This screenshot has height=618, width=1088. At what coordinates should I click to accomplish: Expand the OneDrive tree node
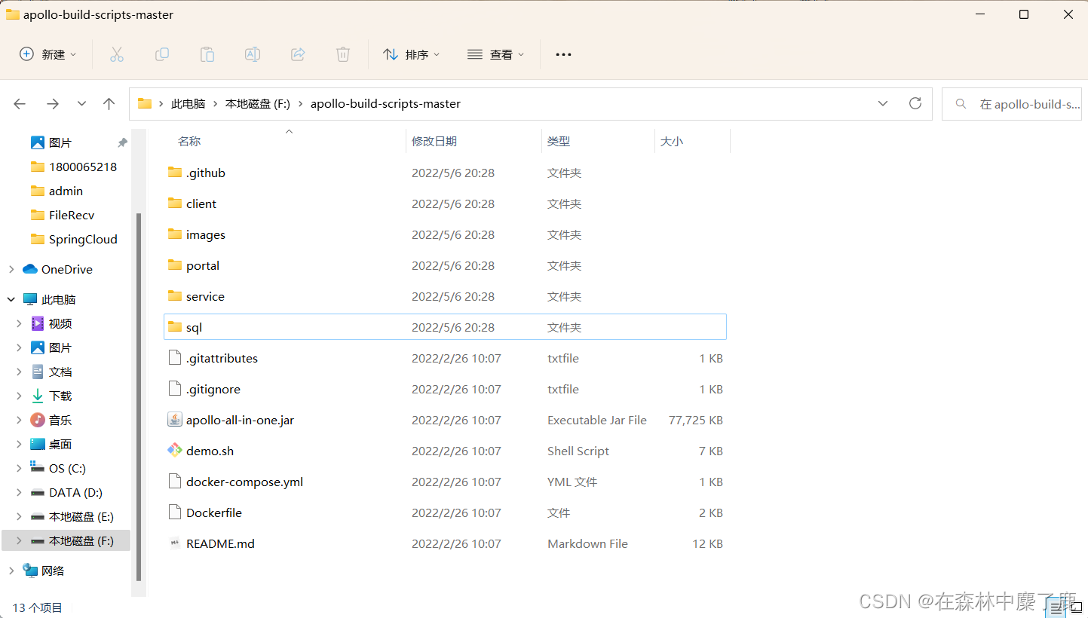pos(11,269)
